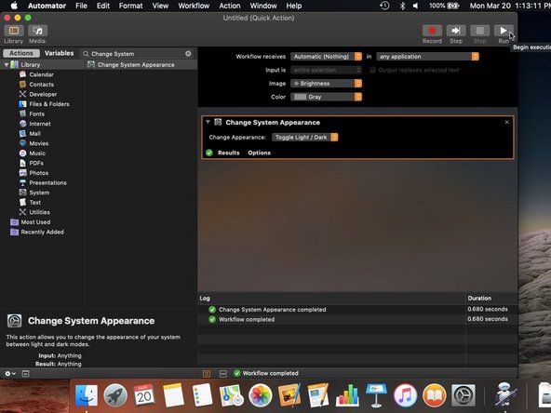Collapse the Library tree disclosure triangle

7,64
